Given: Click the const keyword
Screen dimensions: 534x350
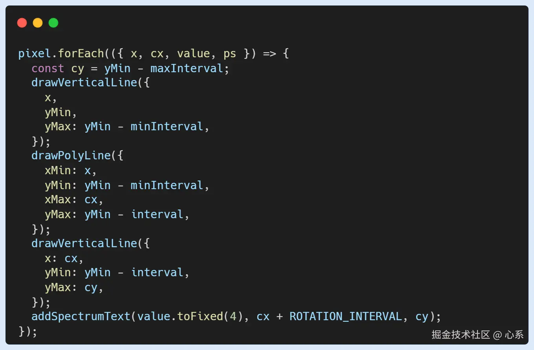Looking at the screenshot, I should tap(48, 68).
